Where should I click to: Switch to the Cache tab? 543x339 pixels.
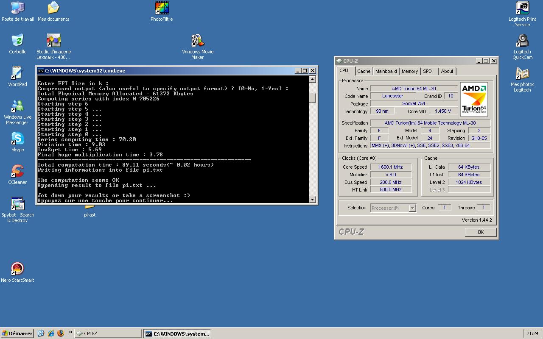point(364,71)
